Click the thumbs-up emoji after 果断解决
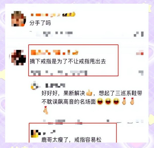This screenshot has width=154, height=148. click(x=89, y=93)
